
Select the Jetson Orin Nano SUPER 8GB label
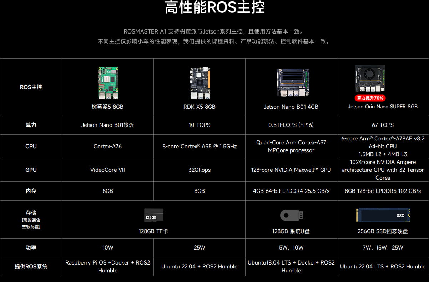[x=383, y=107]
